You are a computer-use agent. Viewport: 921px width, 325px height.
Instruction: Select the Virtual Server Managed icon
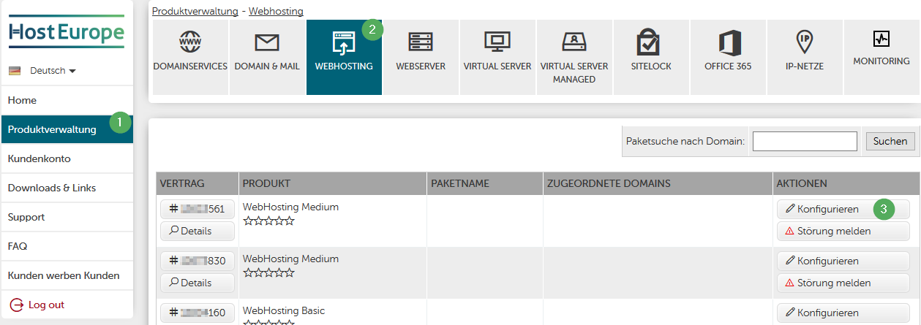coord(574,42)
